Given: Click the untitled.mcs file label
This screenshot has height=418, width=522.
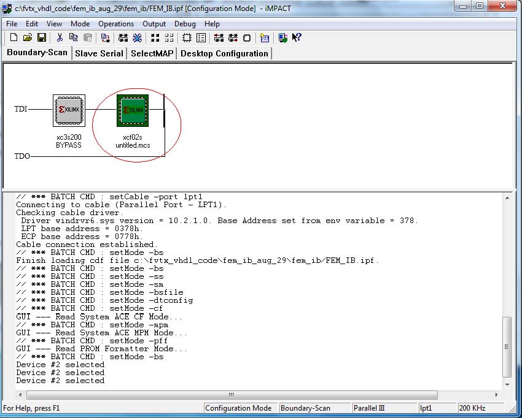Looking at the screenshot, I should click(133, 145).
